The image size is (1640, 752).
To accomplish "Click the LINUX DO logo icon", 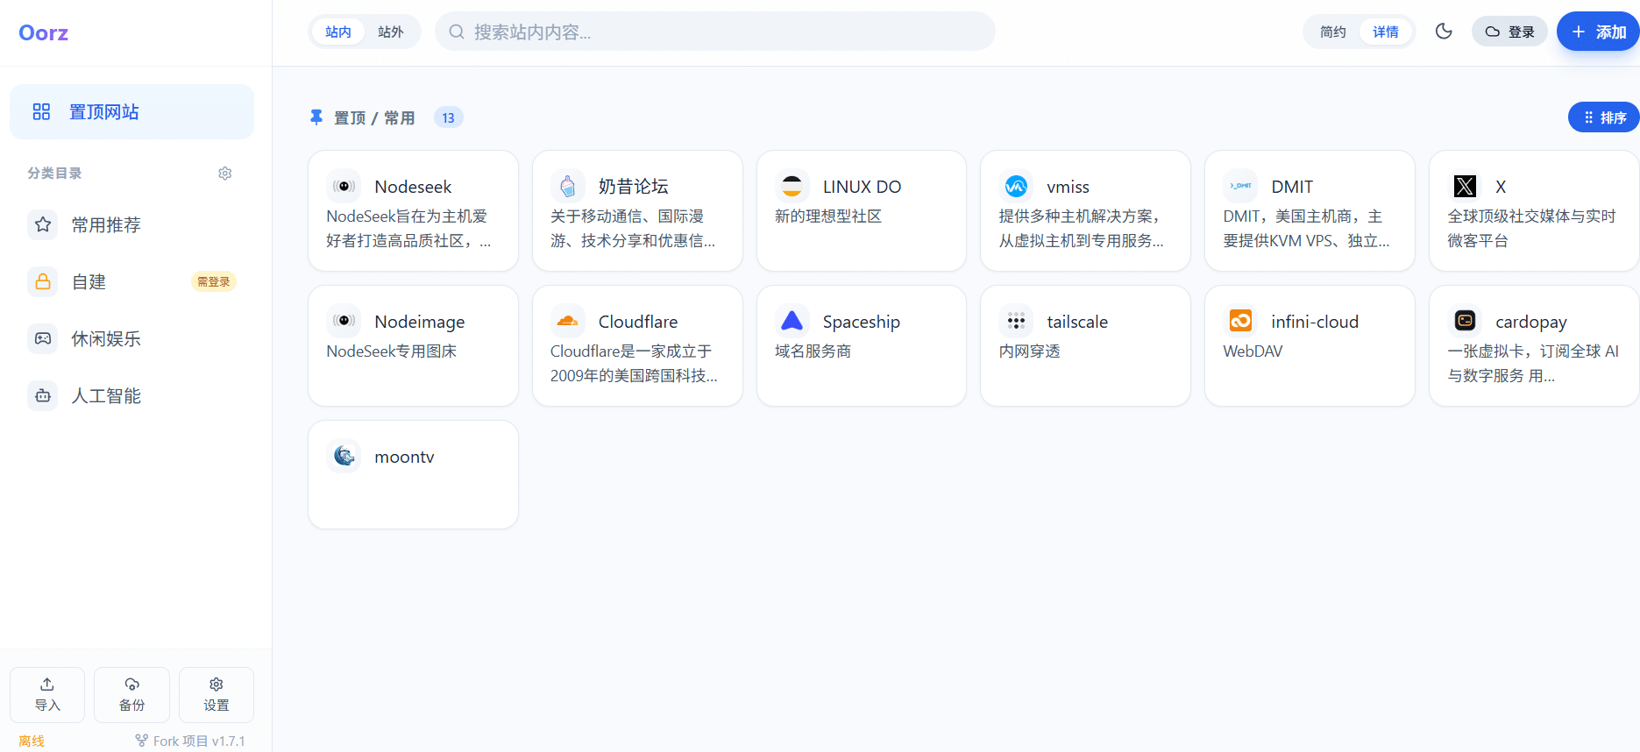I will [792, 186].
